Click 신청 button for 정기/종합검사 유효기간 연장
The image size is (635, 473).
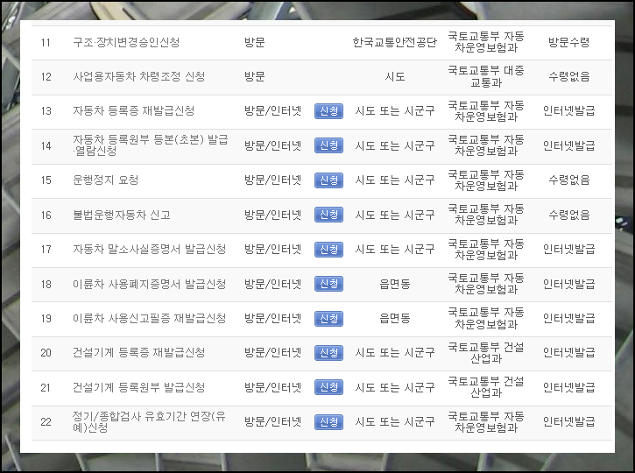(328, 422)
